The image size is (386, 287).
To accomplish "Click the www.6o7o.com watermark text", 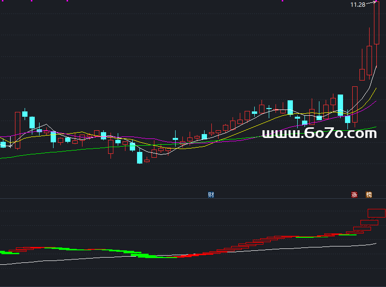I will (319, 134).
